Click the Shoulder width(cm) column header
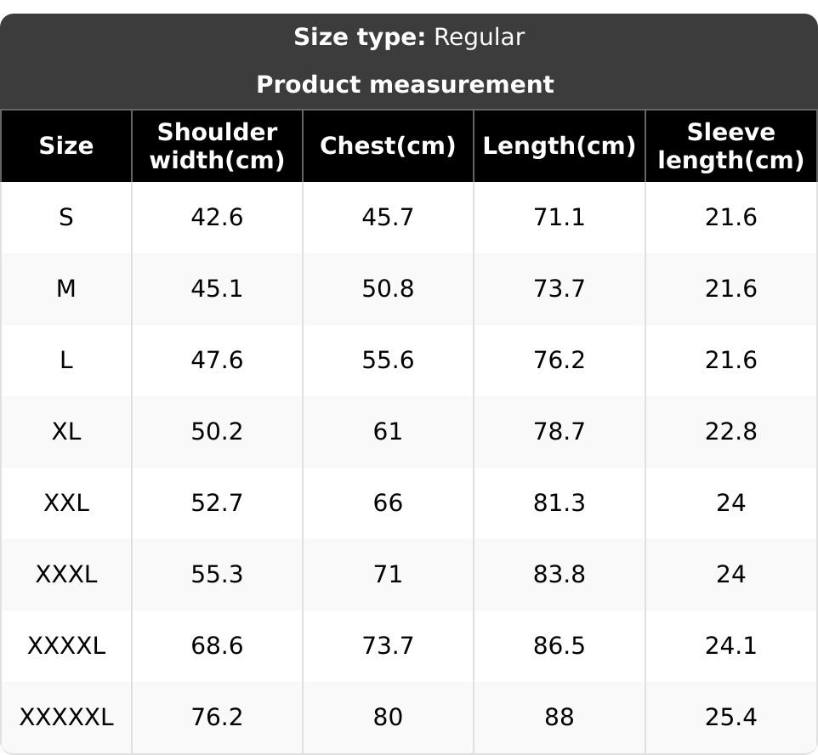Image resolution: width=818 pixels, height=755 pixels. [217, 145]
